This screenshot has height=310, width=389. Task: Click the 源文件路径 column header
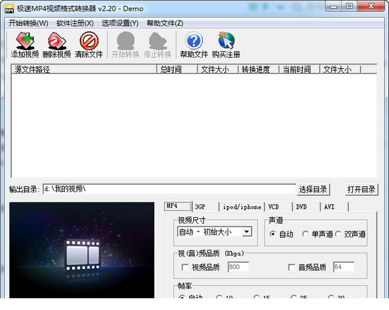click(x=84, y=69)
